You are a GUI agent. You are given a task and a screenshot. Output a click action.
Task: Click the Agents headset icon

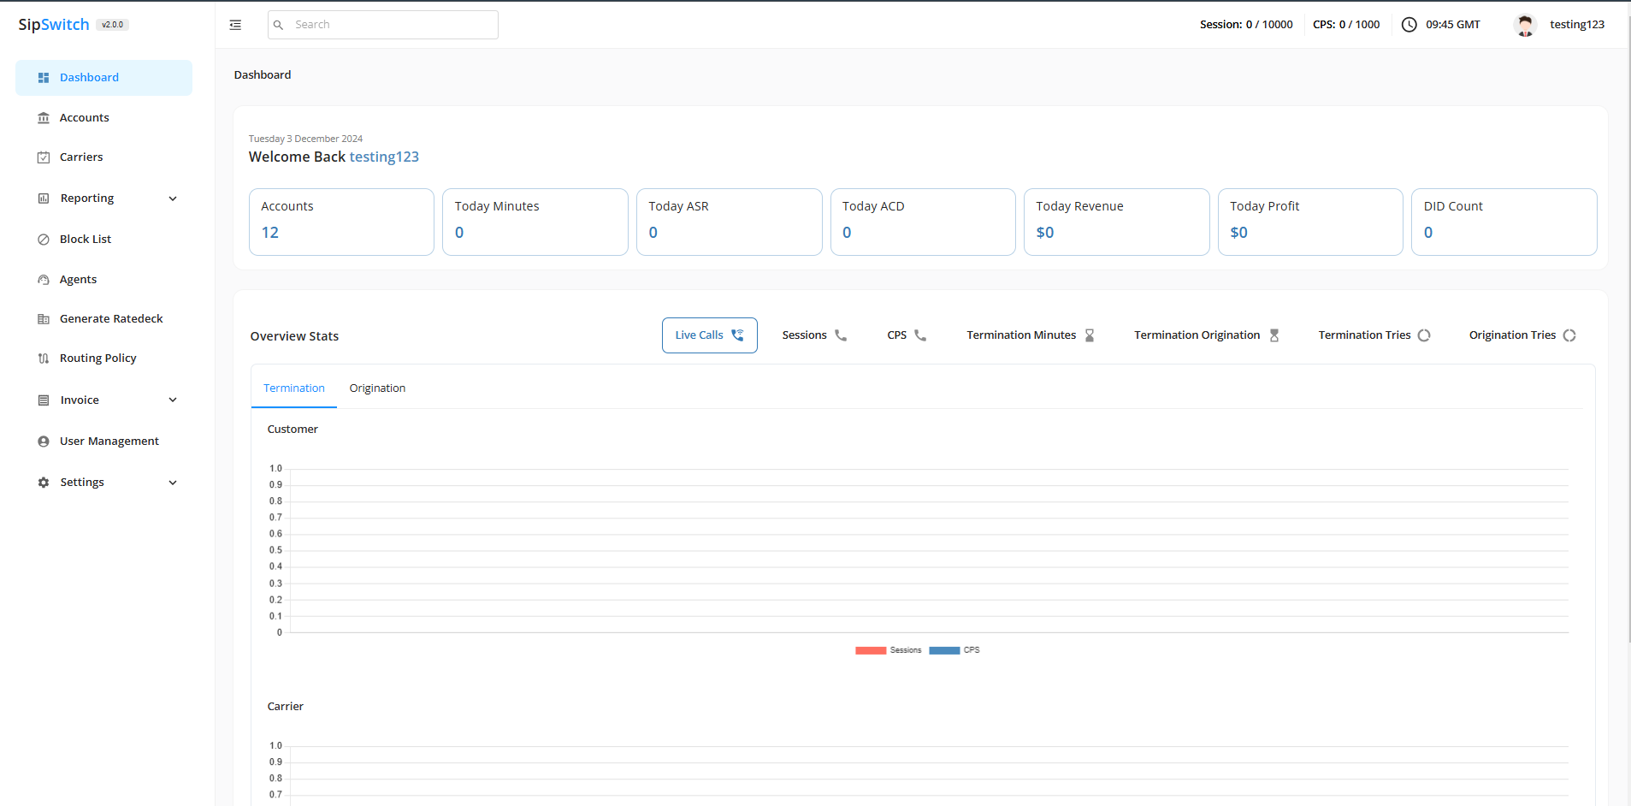[x=44, y=280]
